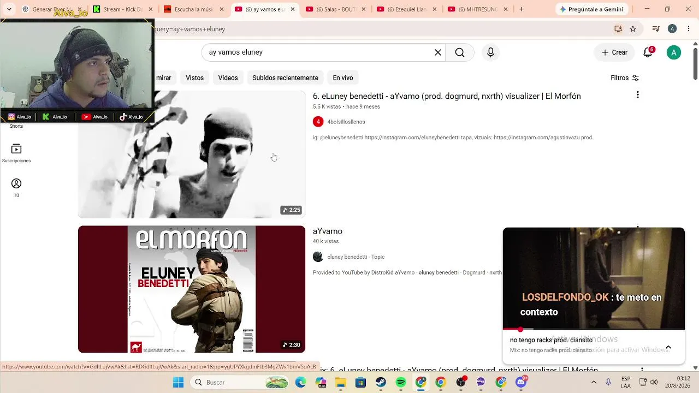The image size is (699, 393).
Task: Visit the 4bolsillosllenos channel name link
Action: click(x=346, y=122)
